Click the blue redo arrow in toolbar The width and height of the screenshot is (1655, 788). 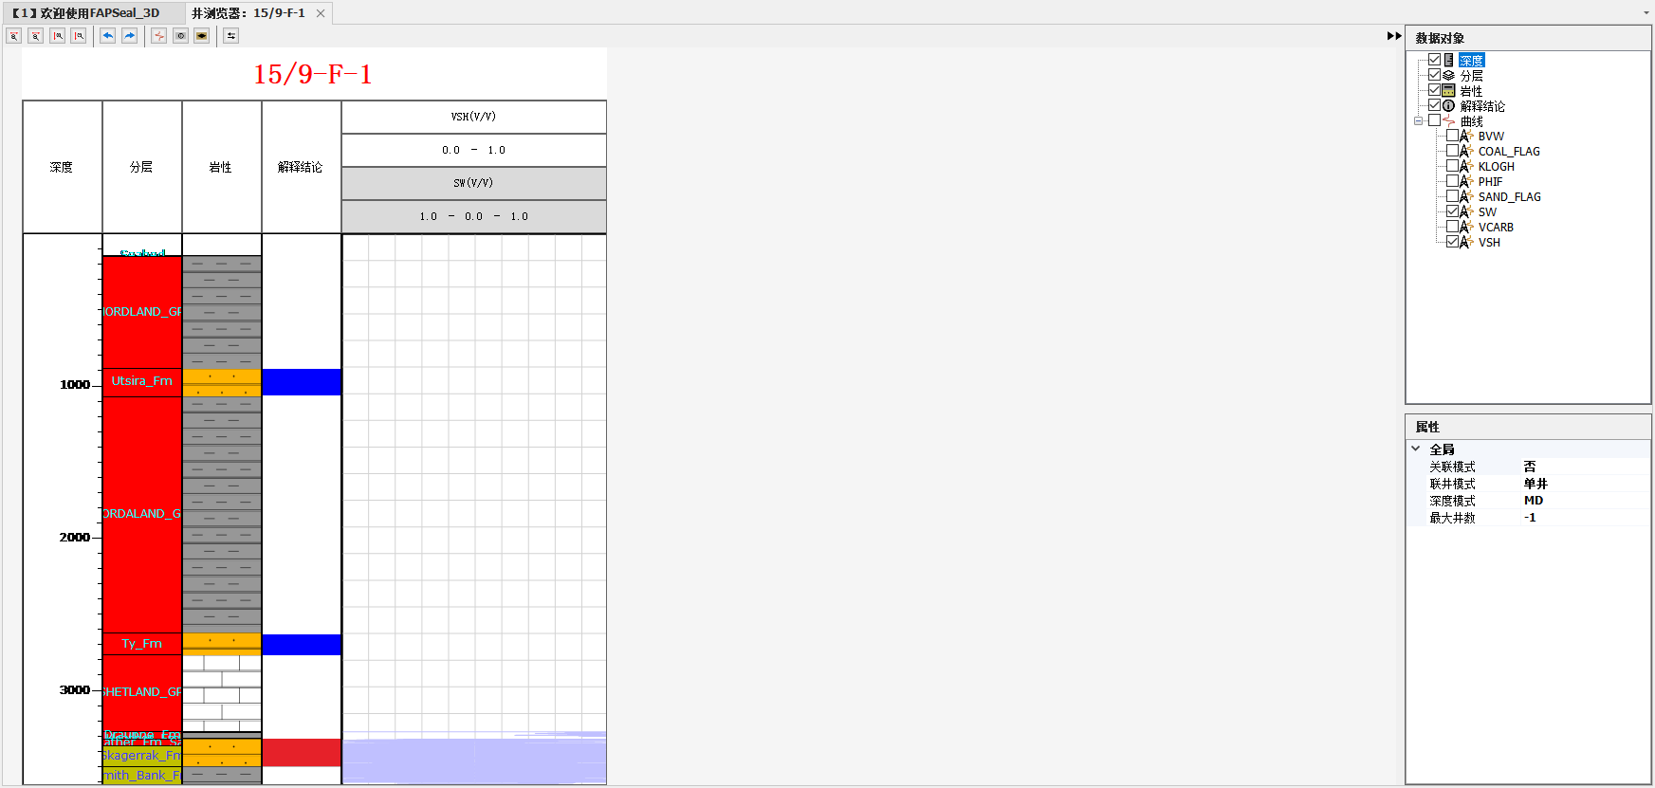coord(130,36)
